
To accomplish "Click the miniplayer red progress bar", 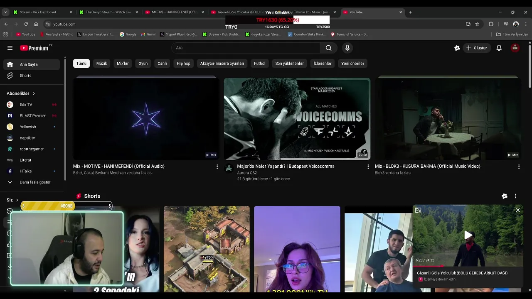I will 428,266.
